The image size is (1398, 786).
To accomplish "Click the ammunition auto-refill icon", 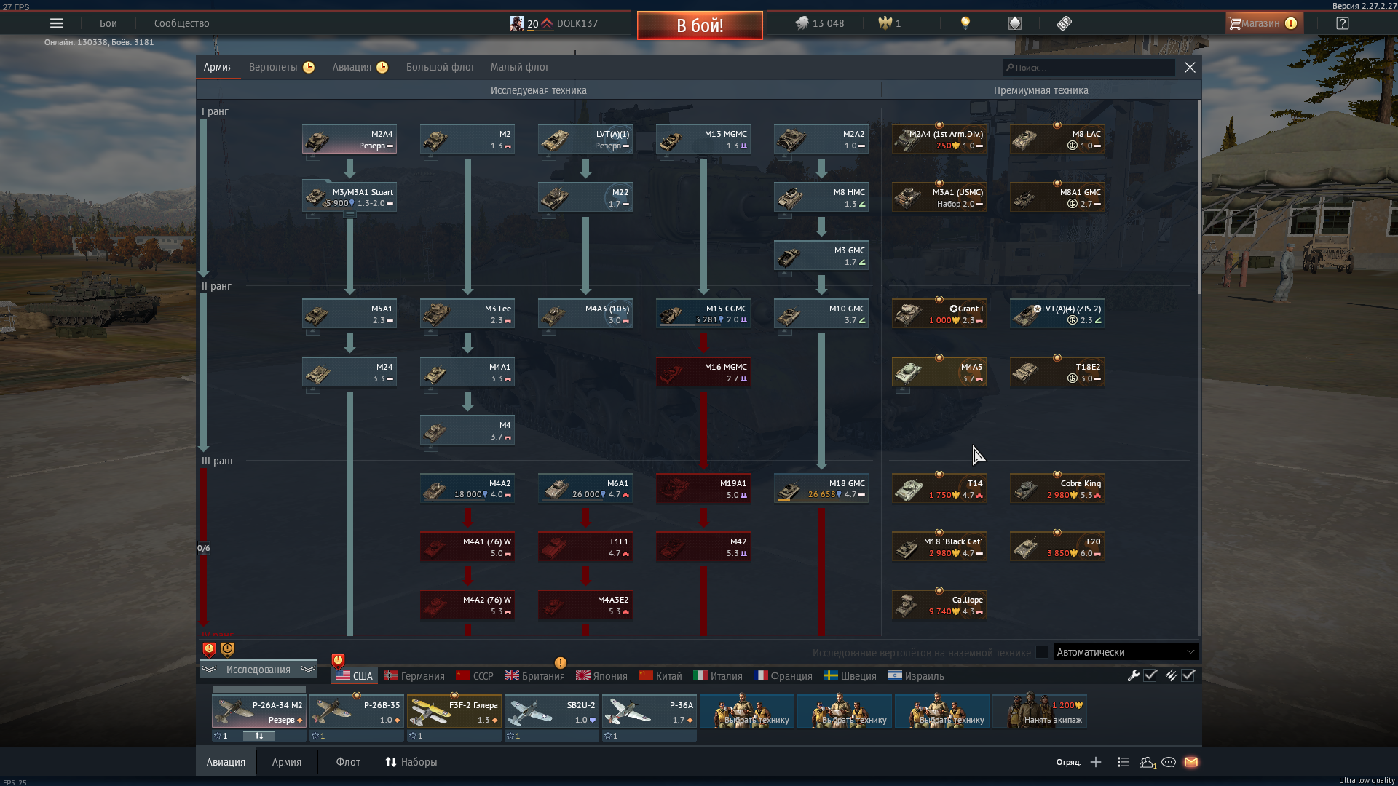I will 1171,675.
